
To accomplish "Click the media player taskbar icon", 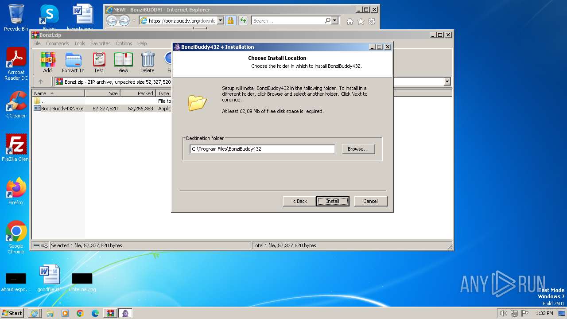I will point(65,313).
